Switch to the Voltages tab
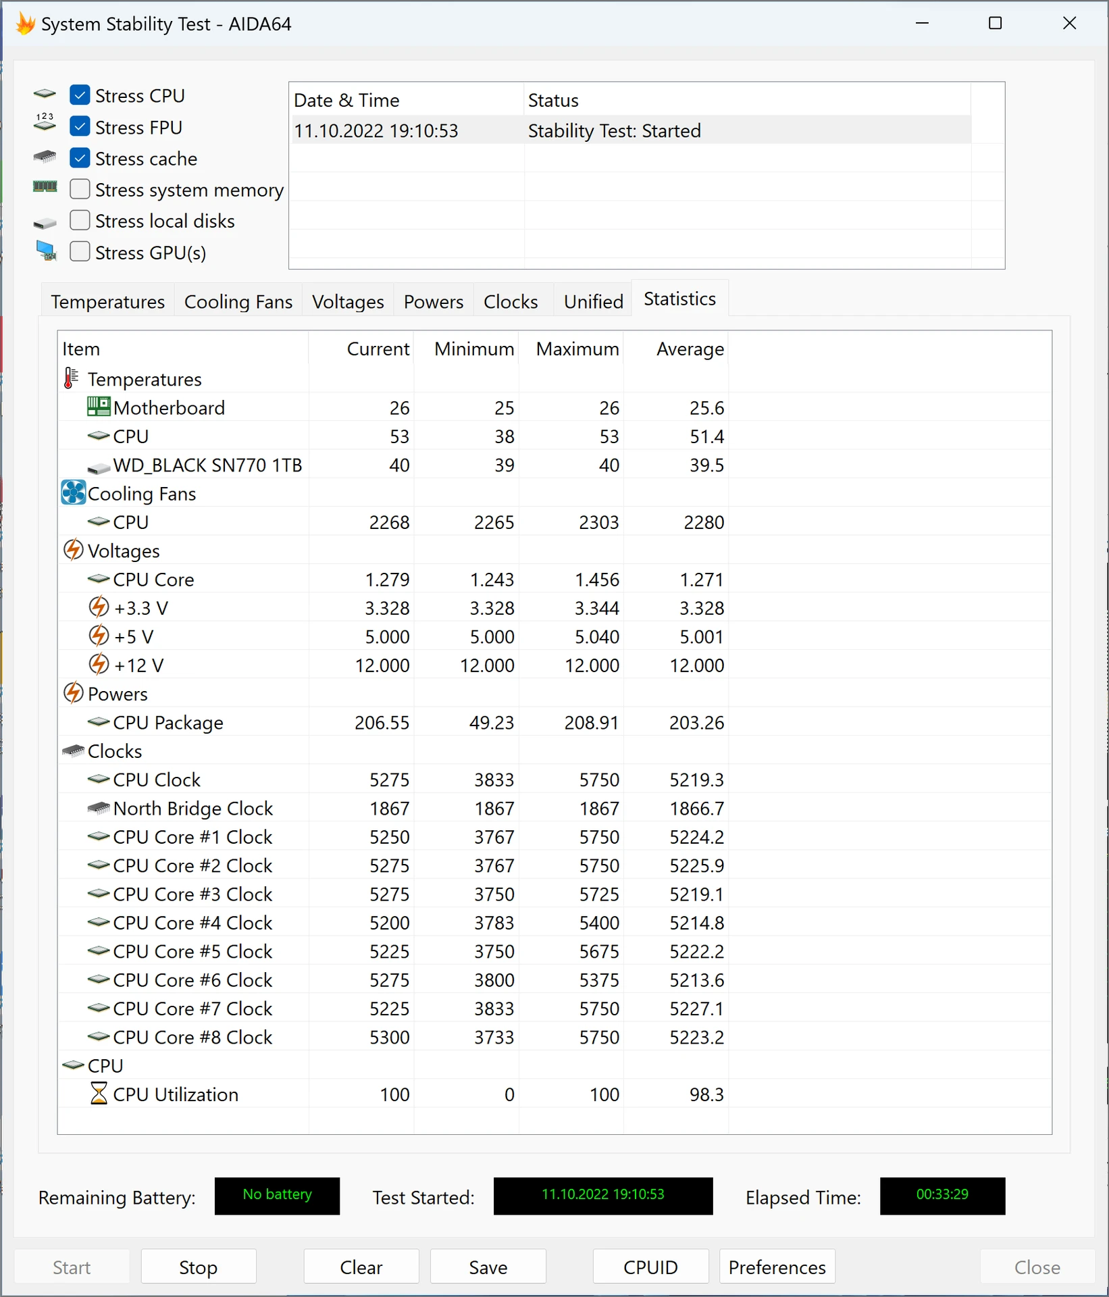Viewport: 1109px width, 1297px height. click(x=348, y=301)
